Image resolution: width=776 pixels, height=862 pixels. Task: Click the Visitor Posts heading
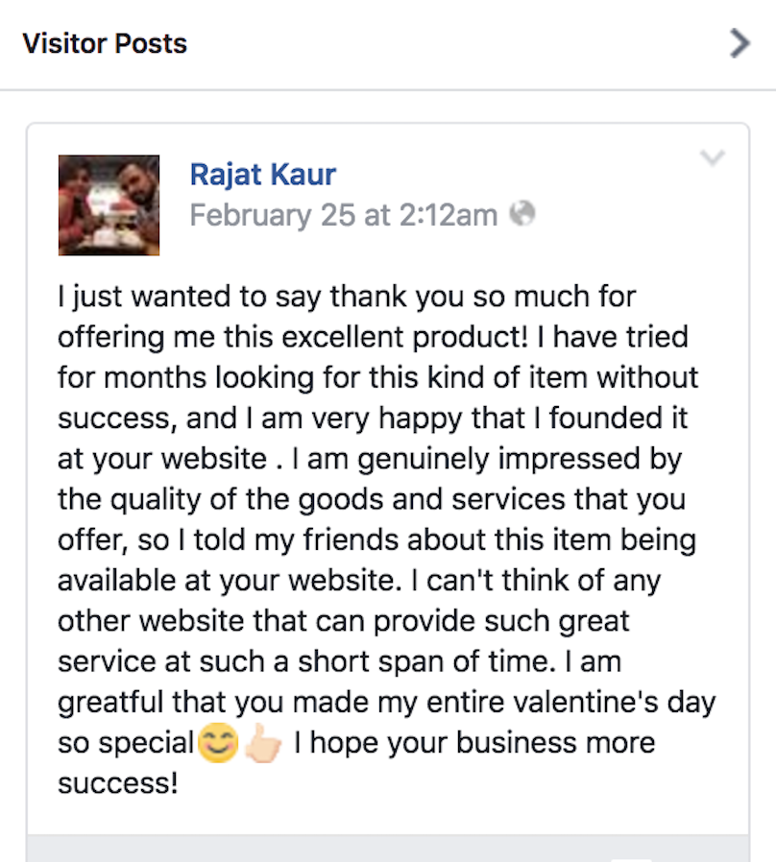pos(105,43)
